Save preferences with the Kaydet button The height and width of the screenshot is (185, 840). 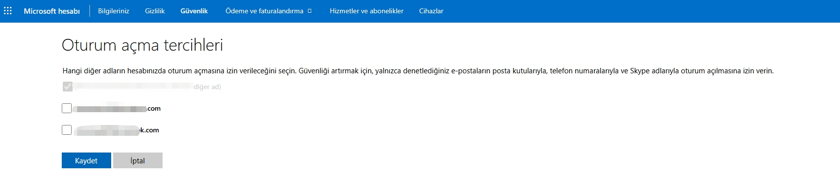coord(86,160)
